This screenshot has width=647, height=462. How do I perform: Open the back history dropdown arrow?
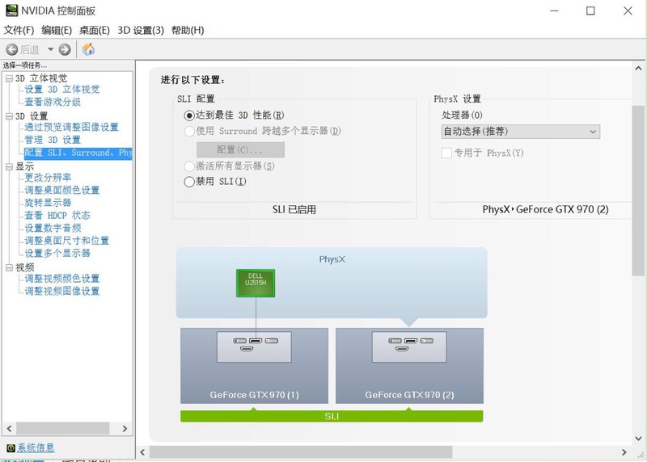click(x=50, y=49)
